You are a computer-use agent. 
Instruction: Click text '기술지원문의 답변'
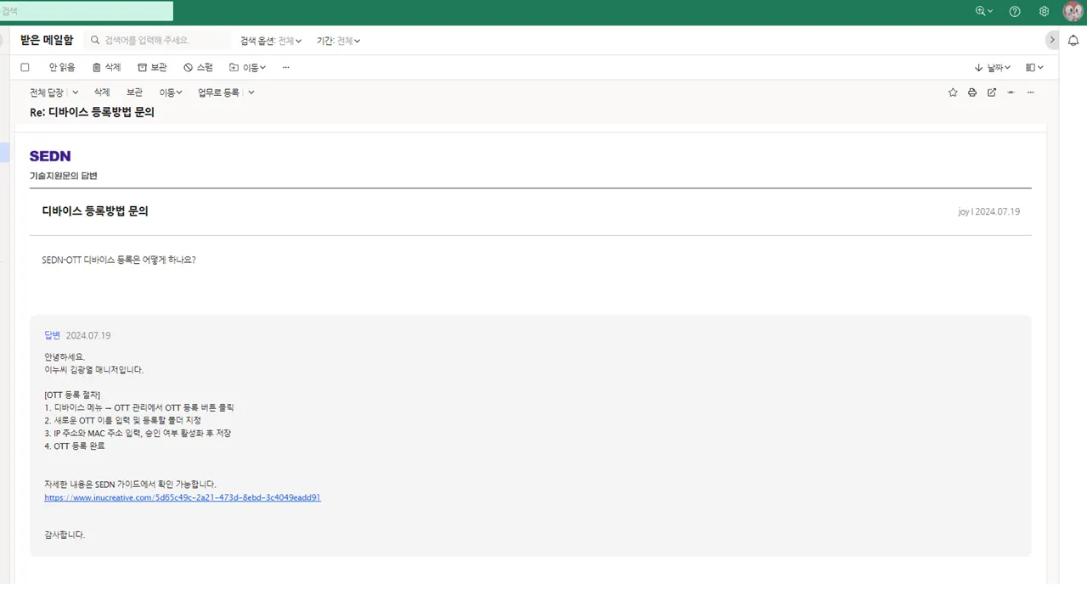(x=64, y=176)
